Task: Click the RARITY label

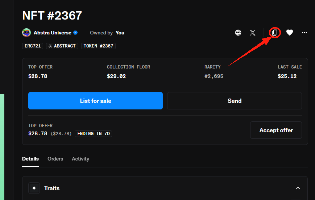Action: [x=212, y=67]
